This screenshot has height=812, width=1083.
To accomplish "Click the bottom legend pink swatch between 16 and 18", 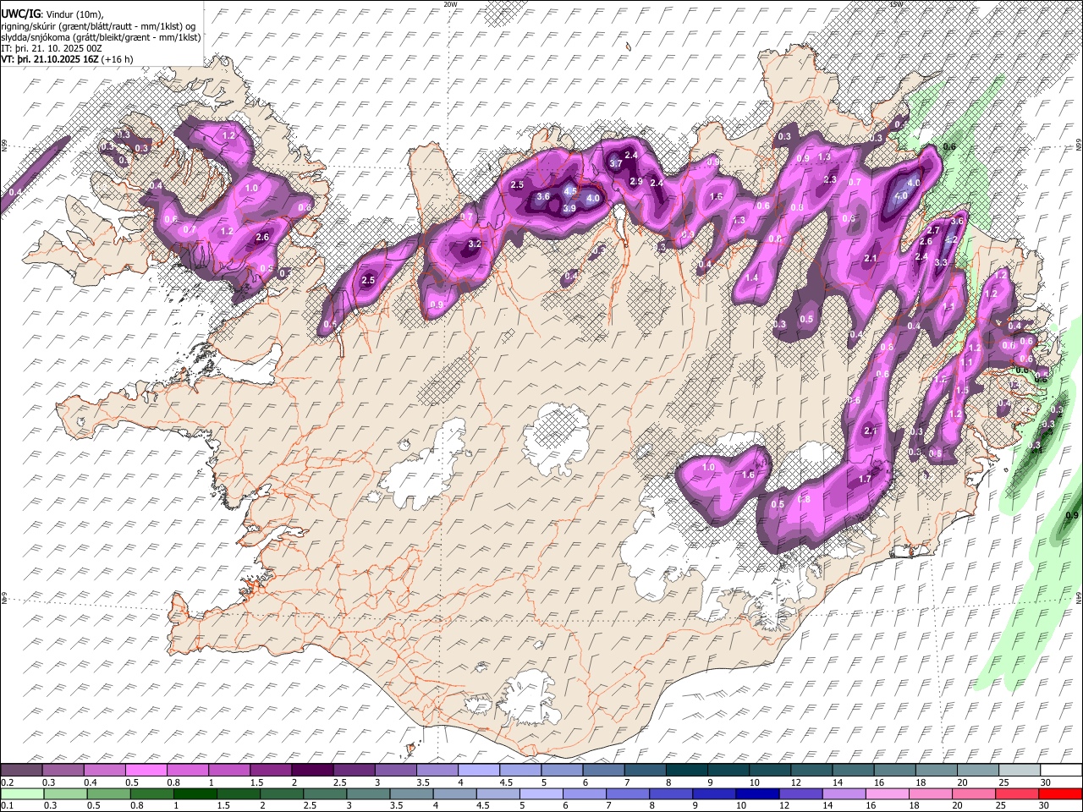I will point(888,793).
